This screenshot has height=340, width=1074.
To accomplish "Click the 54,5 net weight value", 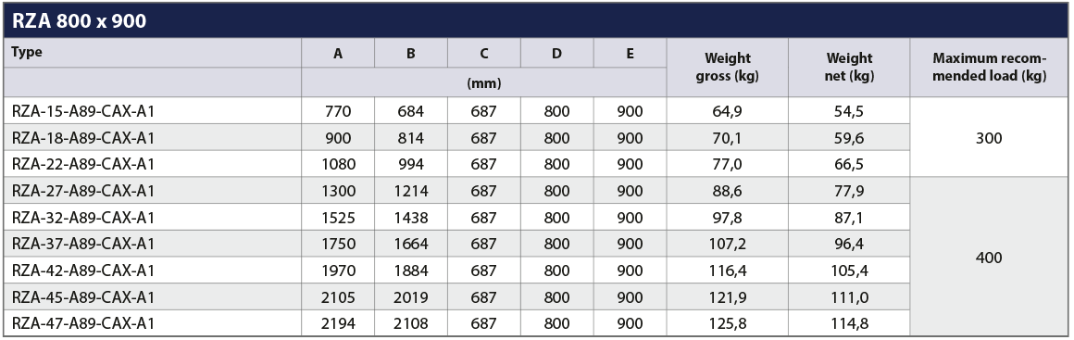I will click(x=849, y=111).
